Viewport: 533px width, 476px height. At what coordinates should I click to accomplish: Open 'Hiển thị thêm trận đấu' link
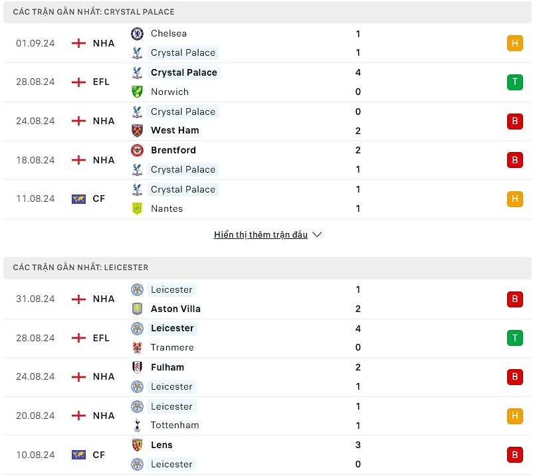tap(261, 235)
